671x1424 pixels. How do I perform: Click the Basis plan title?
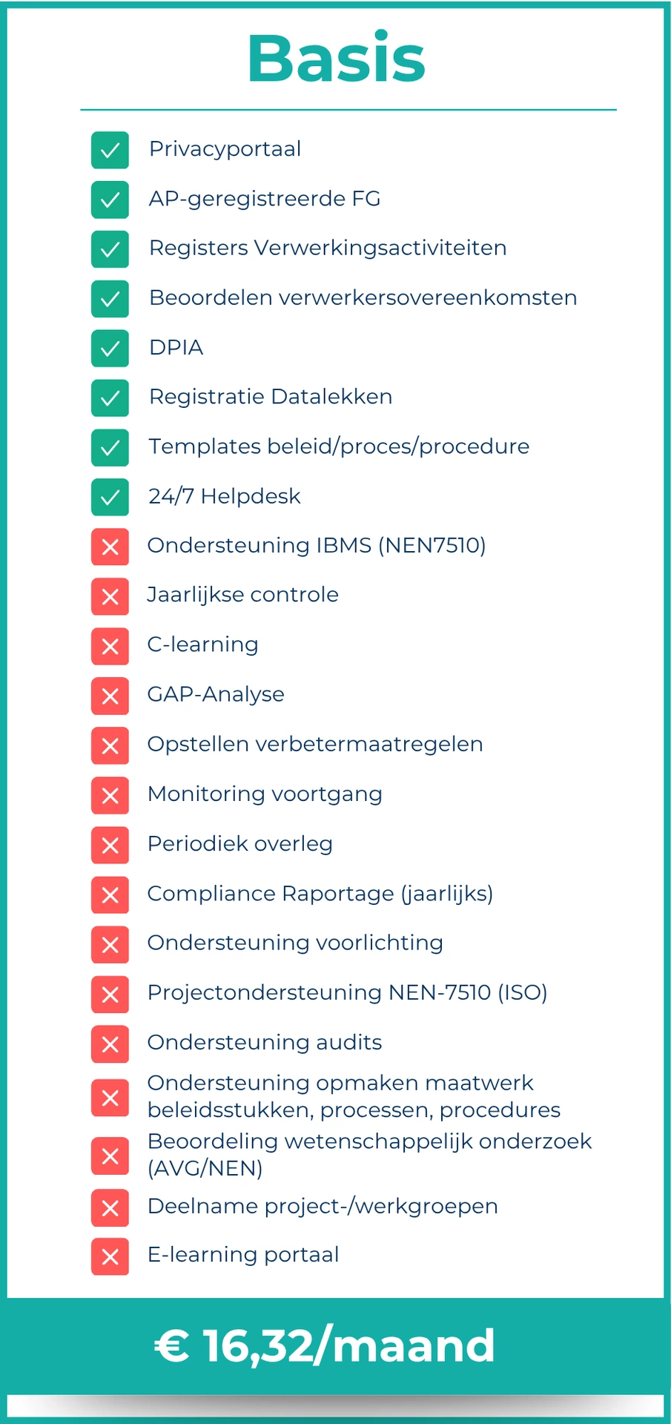pos(336,59)
